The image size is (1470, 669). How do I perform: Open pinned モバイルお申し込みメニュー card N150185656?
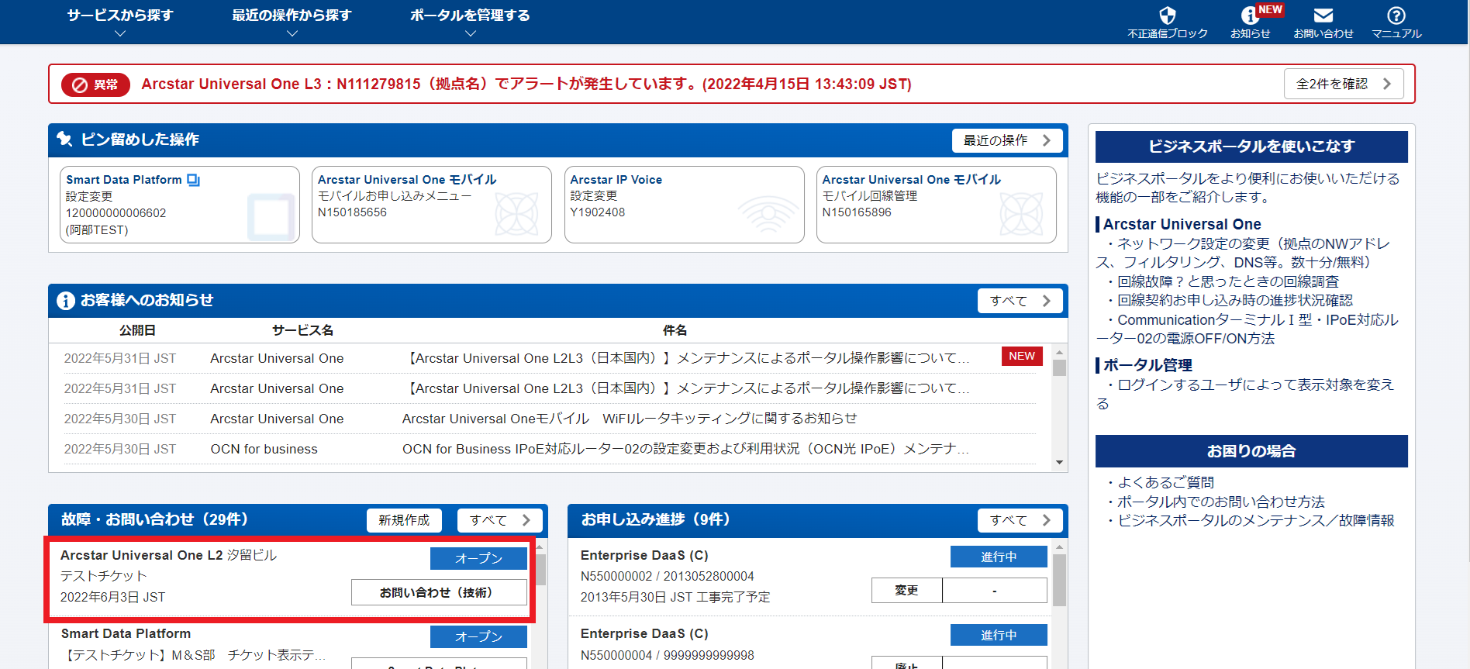click(432, 205)
